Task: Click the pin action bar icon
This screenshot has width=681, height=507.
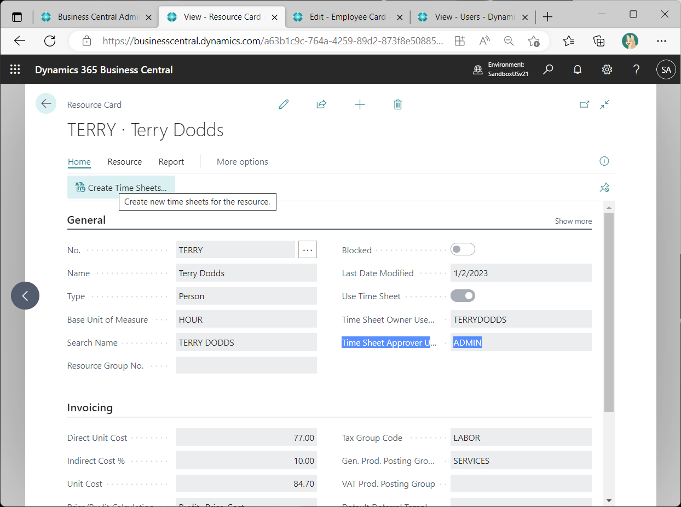Action: (x=604, y=188)
